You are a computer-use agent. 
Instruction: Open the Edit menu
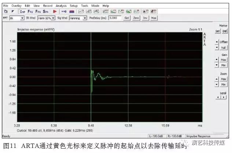(27, 6)
